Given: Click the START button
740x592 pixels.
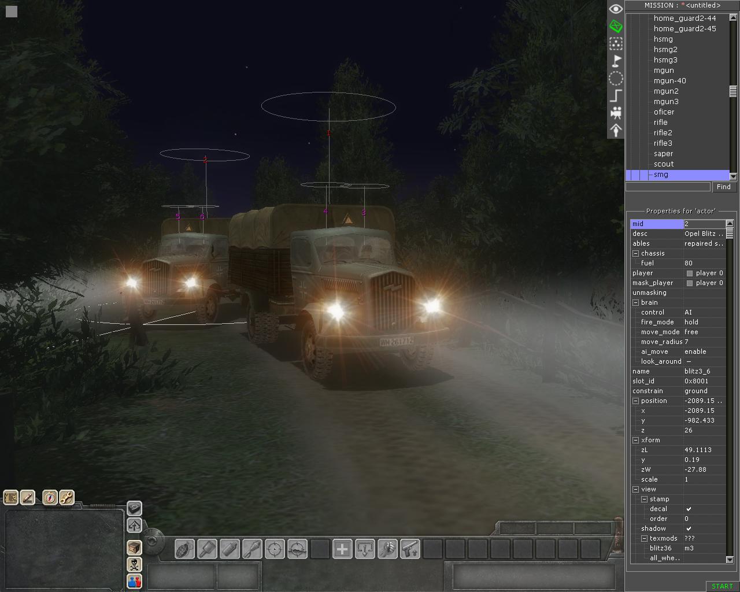Looking at the screenshot, I should [x=722, y=586].
